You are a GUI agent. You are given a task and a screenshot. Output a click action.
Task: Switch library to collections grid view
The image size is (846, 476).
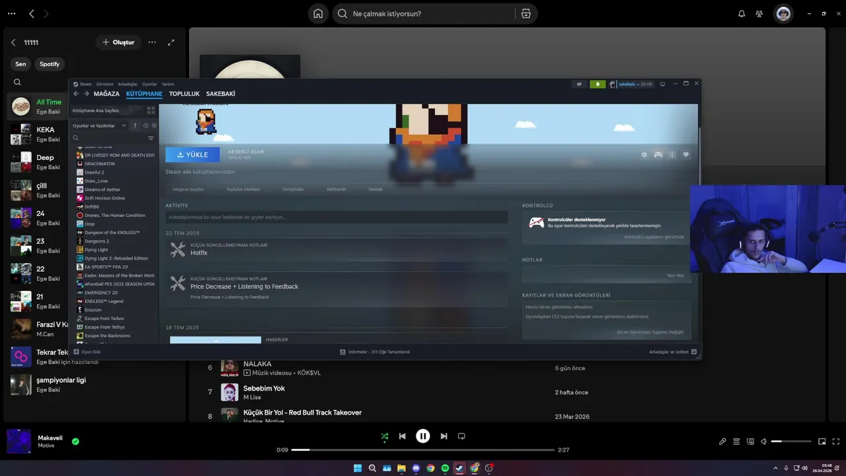tap(151, 110)
